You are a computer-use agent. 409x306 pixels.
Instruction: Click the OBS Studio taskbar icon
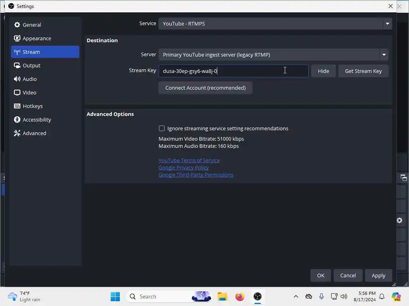pos(258,296)
